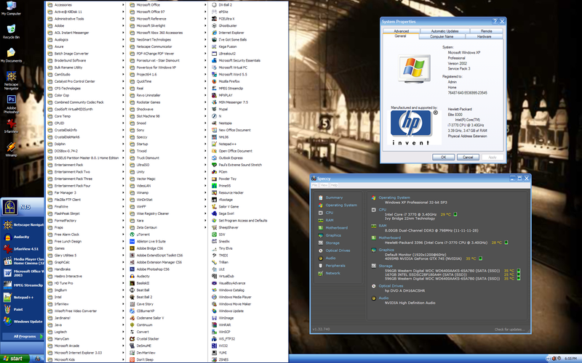Open My Computer desktop icon

pos(11,9)
